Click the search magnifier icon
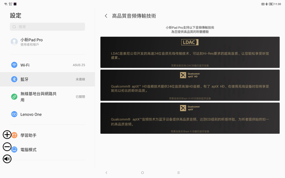This screenshot has width=285, height=178. point(14,27)
